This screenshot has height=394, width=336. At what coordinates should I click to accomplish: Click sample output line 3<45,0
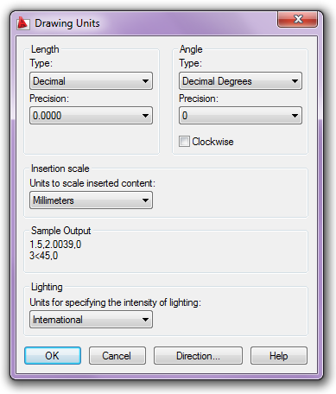44,256
